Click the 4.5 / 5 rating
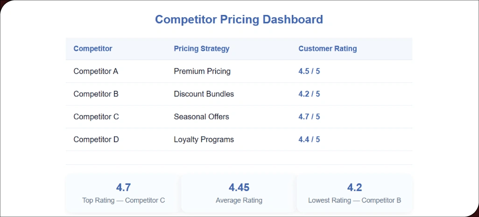479x217 pixels. (x=309, y=71)
